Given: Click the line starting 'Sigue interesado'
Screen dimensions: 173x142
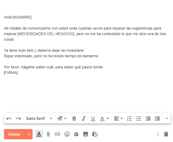Looking at the screenshot, I should (x=51, y=56).
